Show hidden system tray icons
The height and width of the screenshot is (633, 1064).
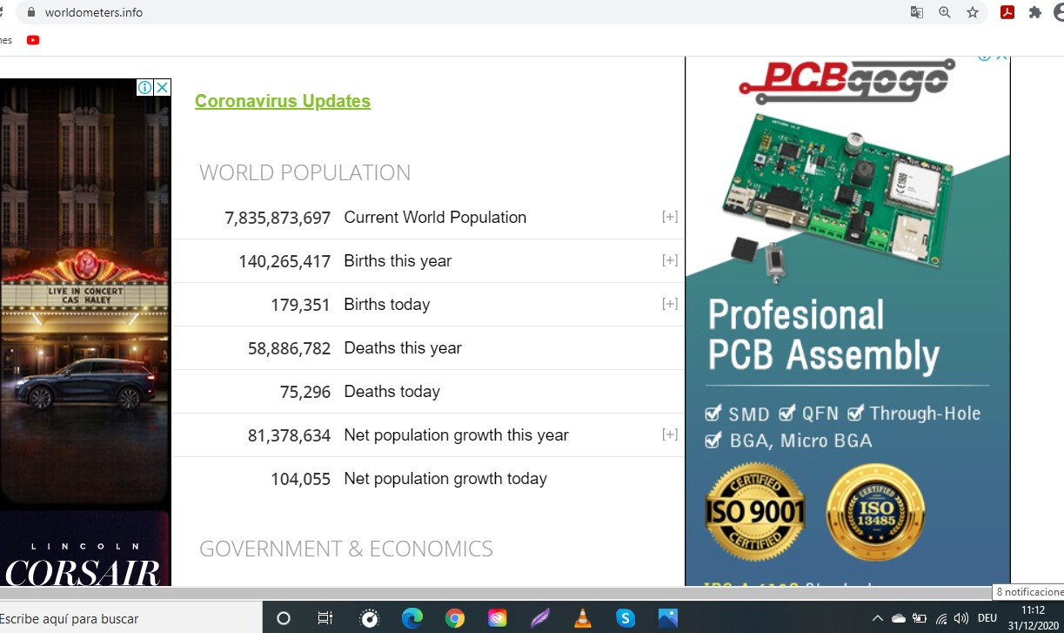click(877, 618)
